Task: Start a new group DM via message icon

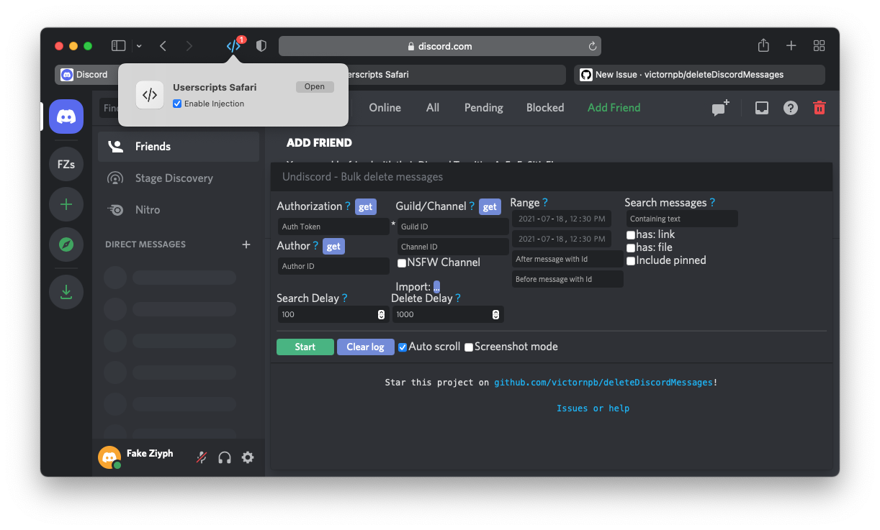Action: click(719, 107)
